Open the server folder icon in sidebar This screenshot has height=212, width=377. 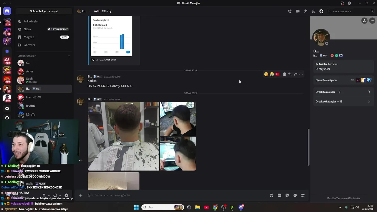[x=7, y=51]
